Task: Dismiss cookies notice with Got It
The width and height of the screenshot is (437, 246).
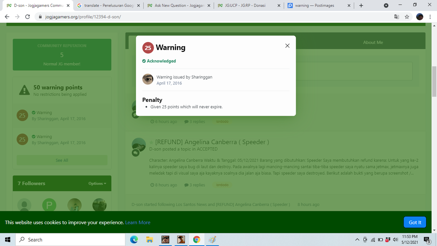Action: click(415, 222)
